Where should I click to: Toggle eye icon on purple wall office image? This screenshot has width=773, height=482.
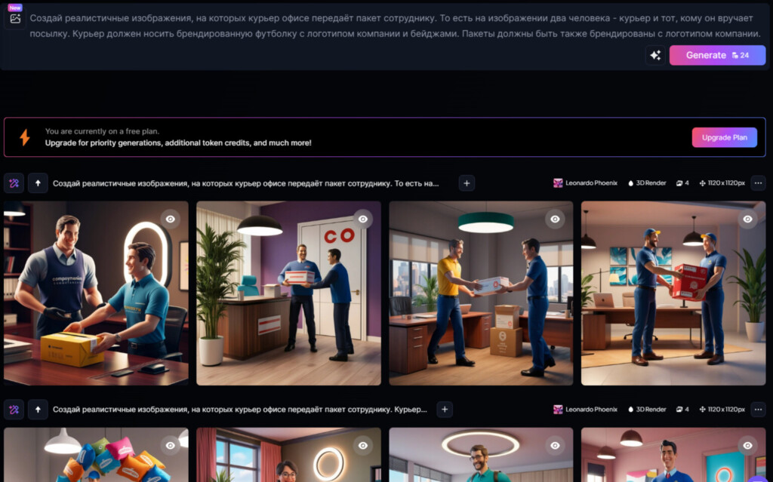[x=363, y=220]
